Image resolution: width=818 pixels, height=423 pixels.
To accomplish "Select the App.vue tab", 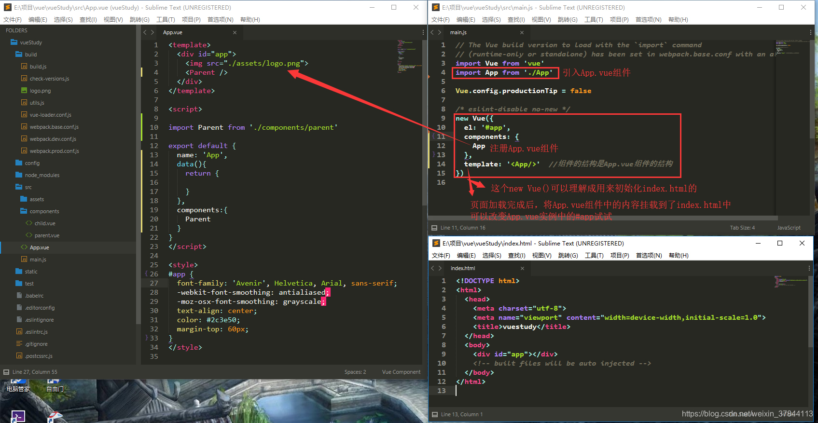I will (x=173, y=33).
